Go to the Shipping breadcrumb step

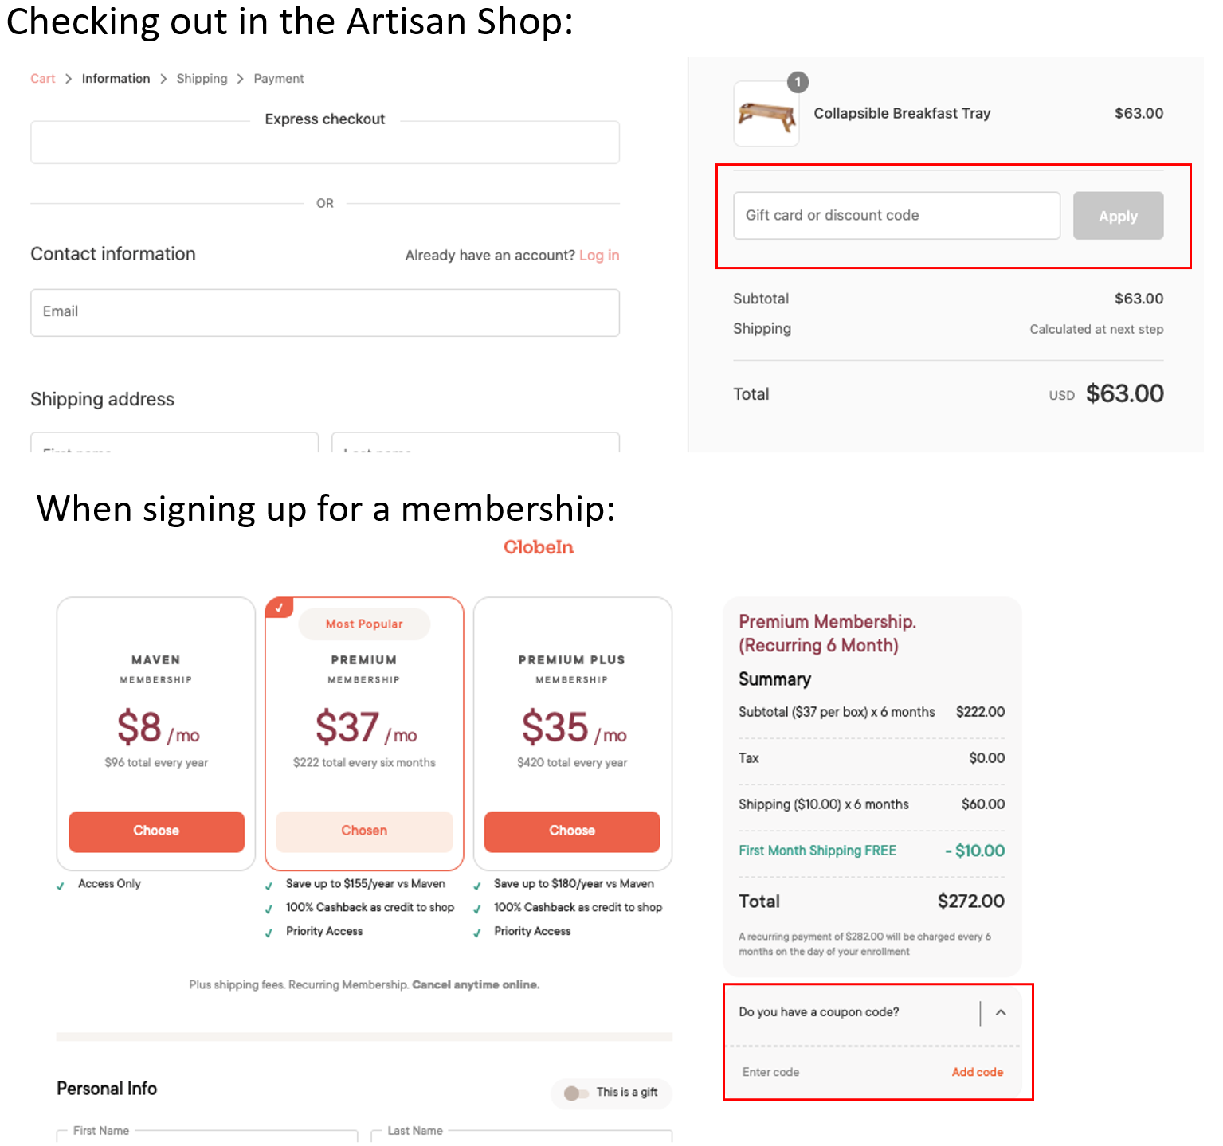[x=202, y=79]
